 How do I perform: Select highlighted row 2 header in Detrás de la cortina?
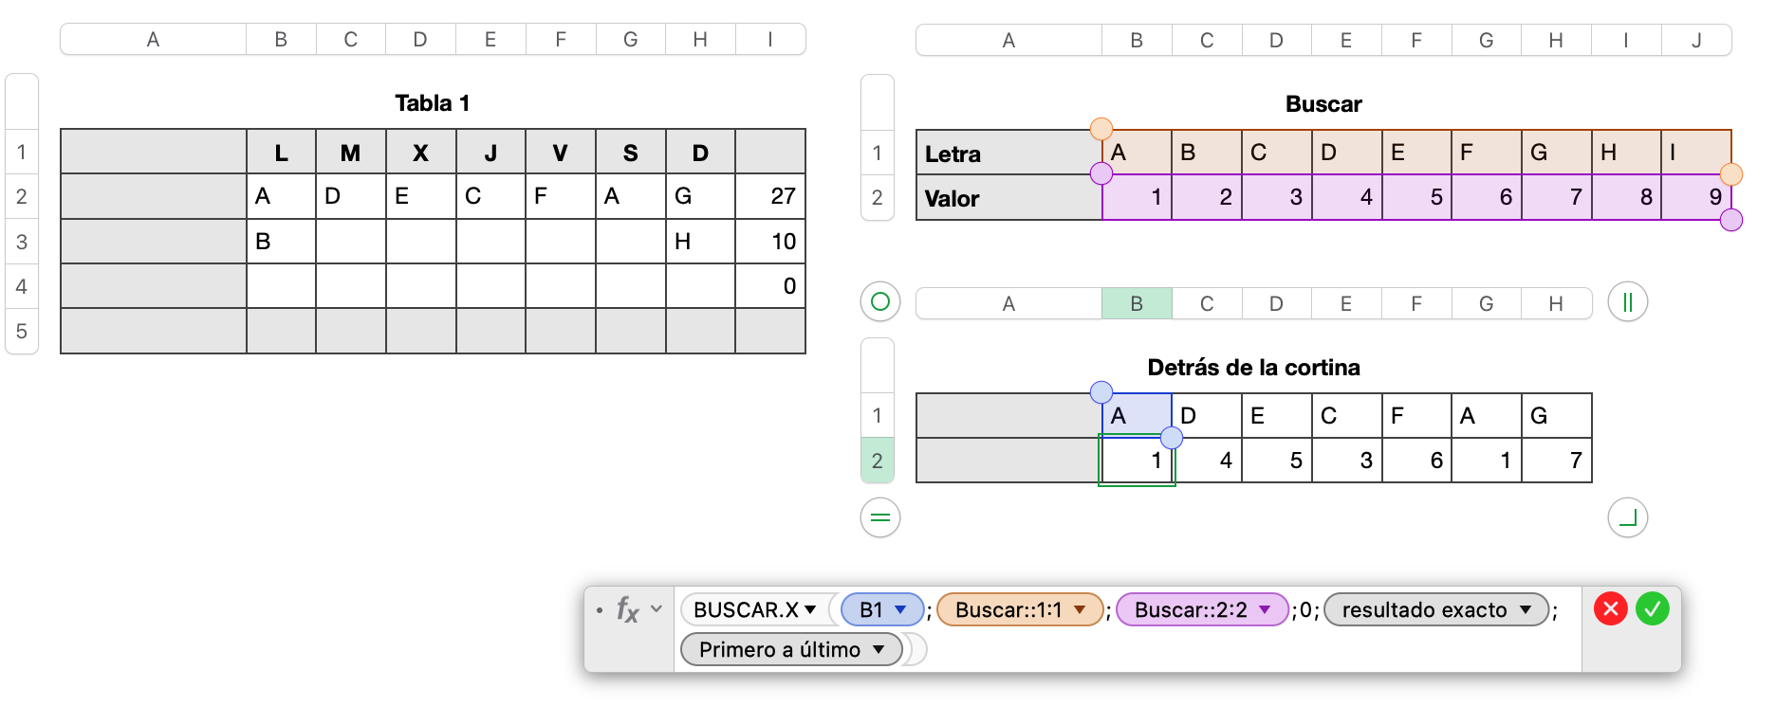[x=877, y=461]
